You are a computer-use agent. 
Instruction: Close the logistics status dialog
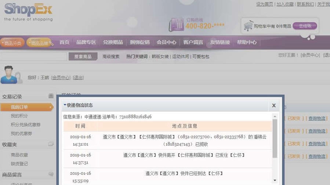(x=273, y=106)
